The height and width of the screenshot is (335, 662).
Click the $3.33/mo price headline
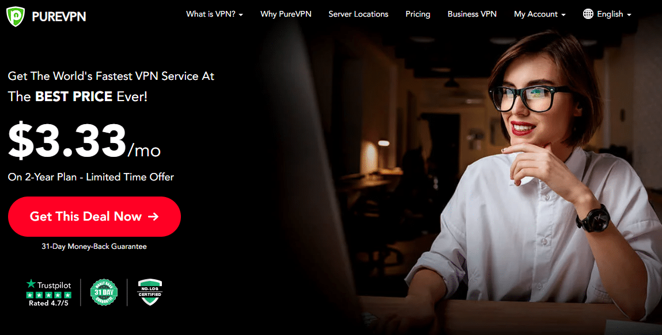tap(85, 141)
